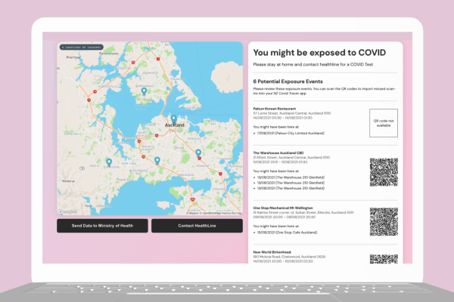Viewport: 454px width, 302px height.
Task: Click the 'Riverhead' label on the map
Action: (73, 57)
